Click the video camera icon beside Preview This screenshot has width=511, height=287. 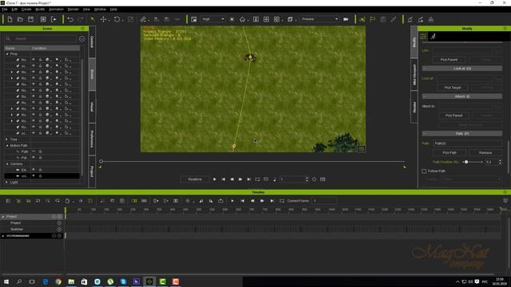(346, 19)
